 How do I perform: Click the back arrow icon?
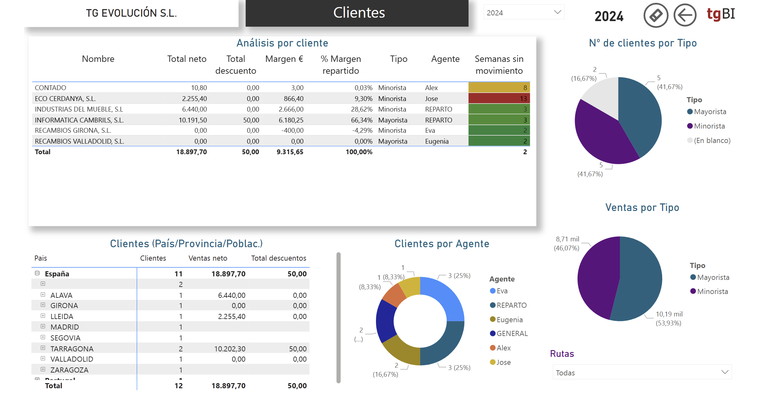click(685, 15)
